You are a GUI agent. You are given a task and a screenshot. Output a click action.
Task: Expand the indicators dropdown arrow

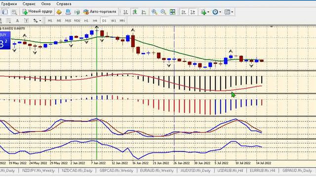[208, 12]
